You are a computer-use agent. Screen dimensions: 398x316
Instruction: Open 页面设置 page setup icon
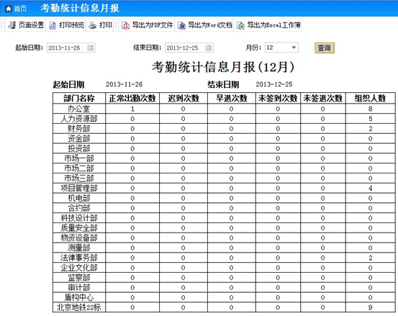pyautogui.click(x=12, y=25)
